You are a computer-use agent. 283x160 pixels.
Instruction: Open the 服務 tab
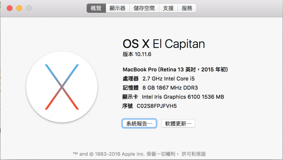point(187,8)
